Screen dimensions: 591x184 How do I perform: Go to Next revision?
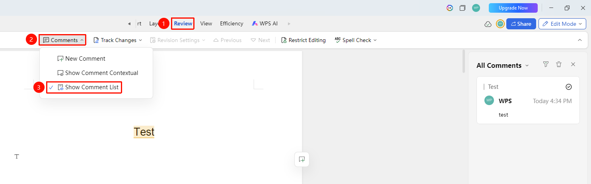click(x=260, y=40)
